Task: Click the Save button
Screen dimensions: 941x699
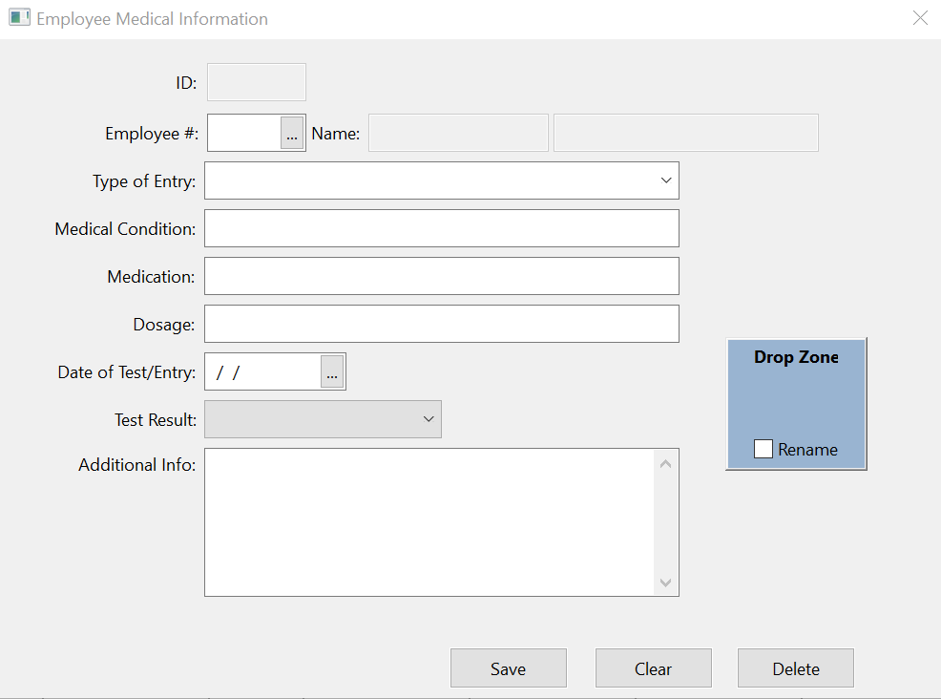Action: pos(508,668)
